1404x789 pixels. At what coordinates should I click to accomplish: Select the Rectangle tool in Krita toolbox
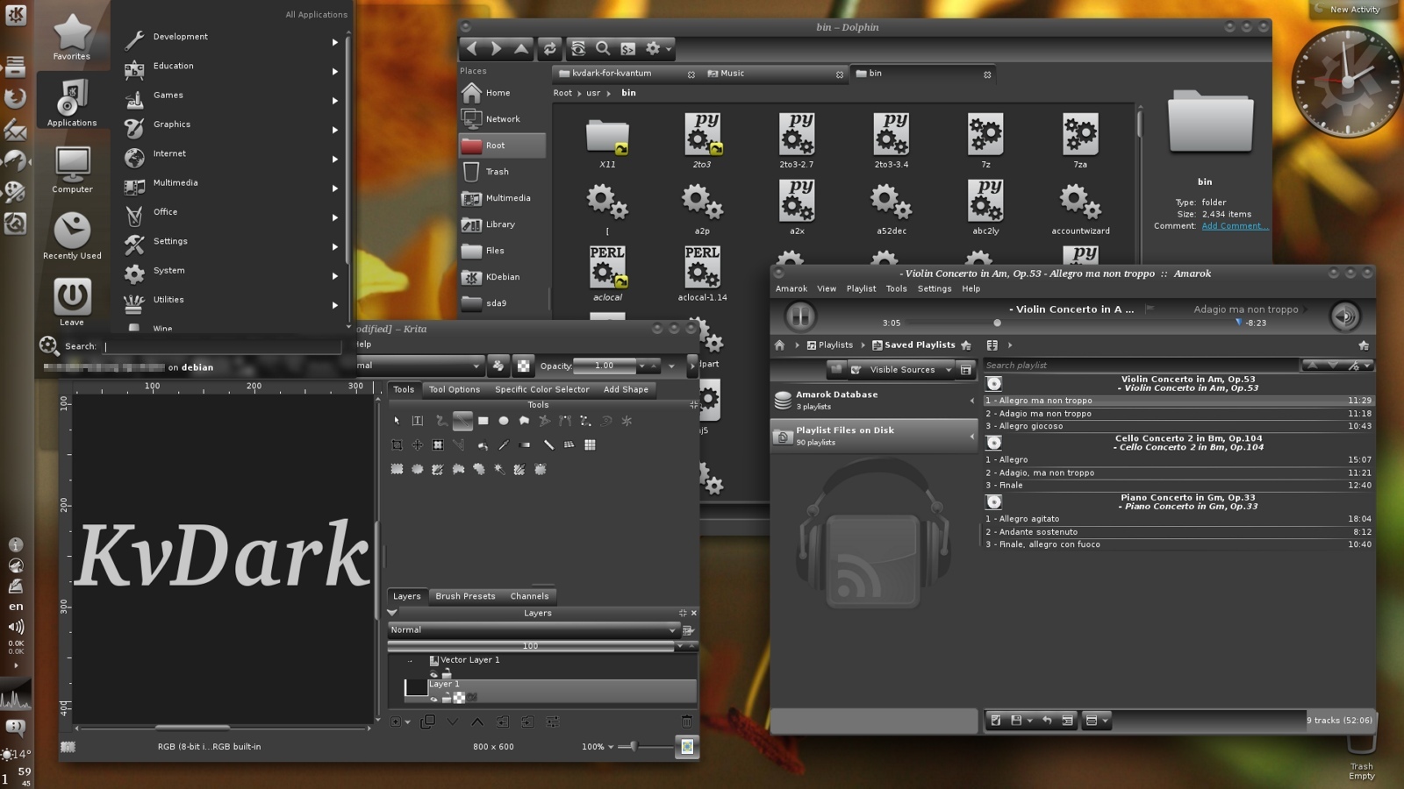[483, 421]
